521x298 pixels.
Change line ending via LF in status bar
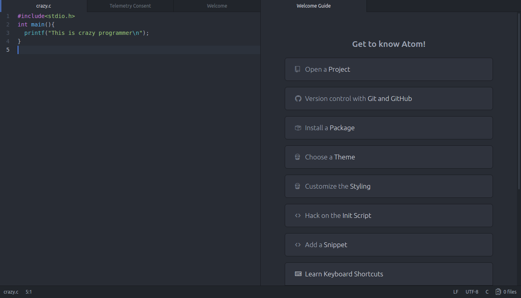coord(456,292)
